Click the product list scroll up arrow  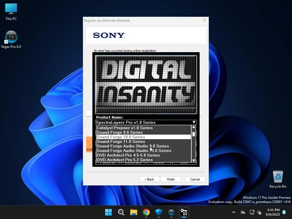coord(194,127)
